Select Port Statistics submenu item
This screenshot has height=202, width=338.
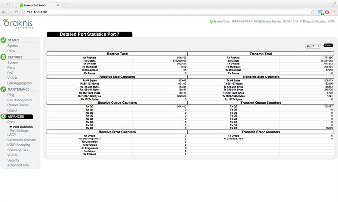[x=23, y=127]
